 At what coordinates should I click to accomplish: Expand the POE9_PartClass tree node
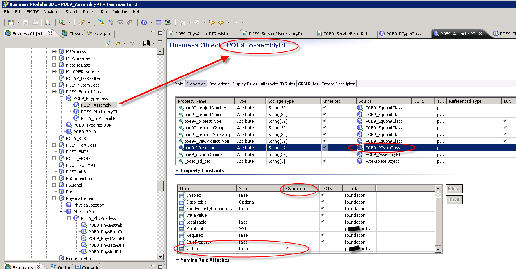[54, 145]
